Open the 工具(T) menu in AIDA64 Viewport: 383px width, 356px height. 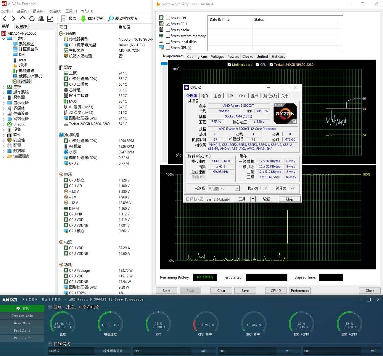tap(71, 11)
